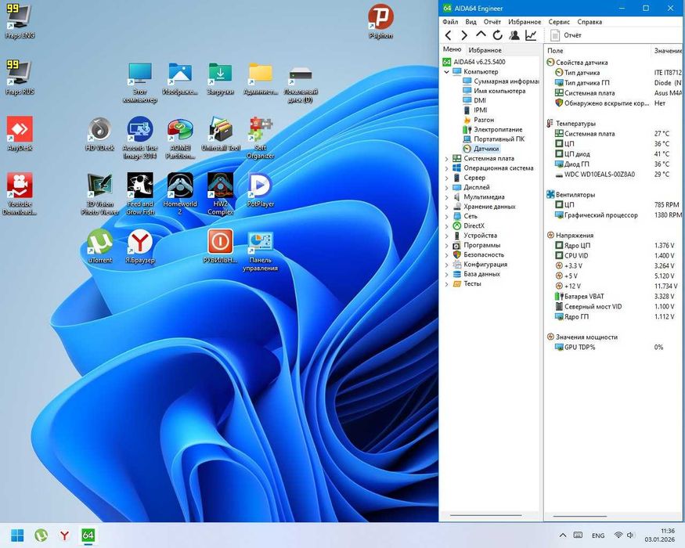Click the Back arrow in AIDA64 toolbar
This screenshot has height=548, width=685.
448,35
